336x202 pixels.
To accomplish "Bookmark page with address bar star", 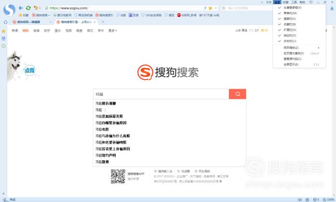I will pos(210,8).
